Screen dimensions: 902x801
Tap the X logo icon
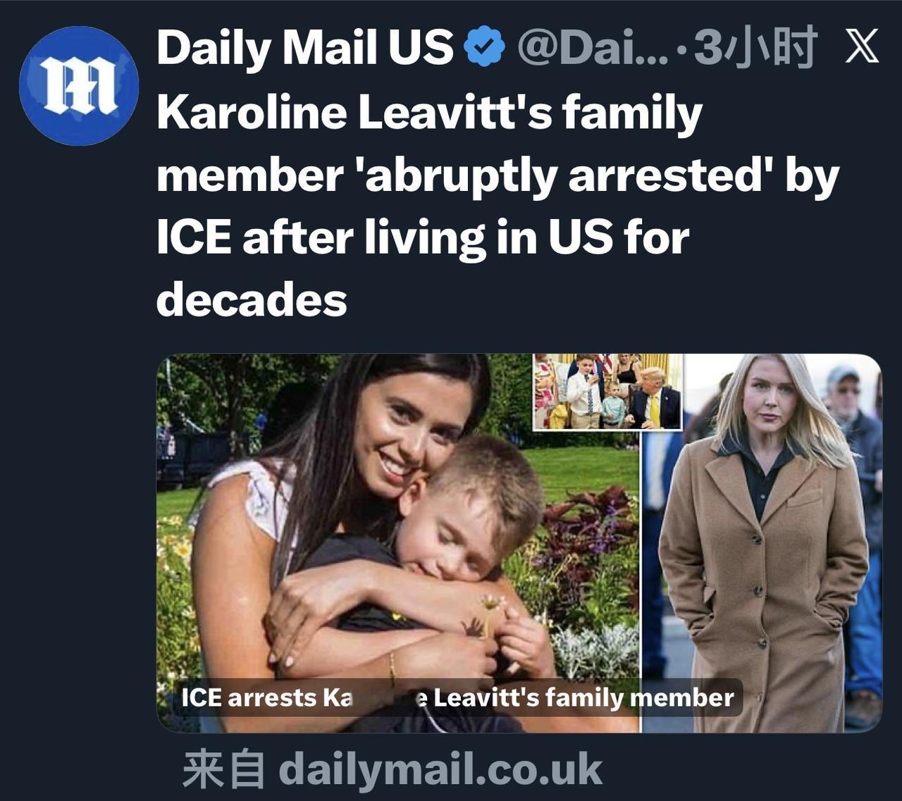[861, 46]
